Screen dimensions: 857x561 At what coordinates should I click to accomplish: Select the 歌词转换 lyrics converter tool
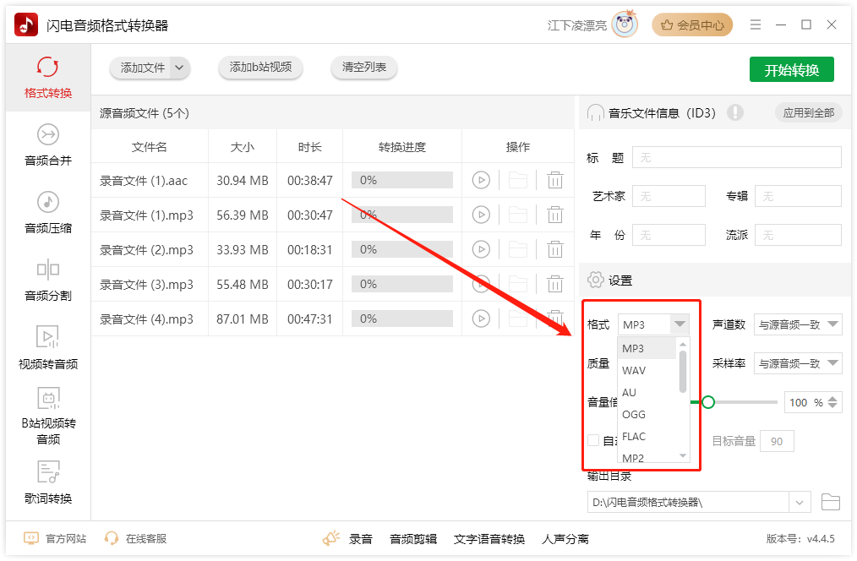[x=48, y=483]
